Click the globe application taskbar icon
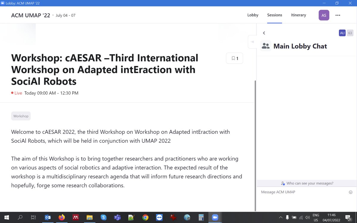The height and width of the screenshot is (223, 357). pos(187,217)
